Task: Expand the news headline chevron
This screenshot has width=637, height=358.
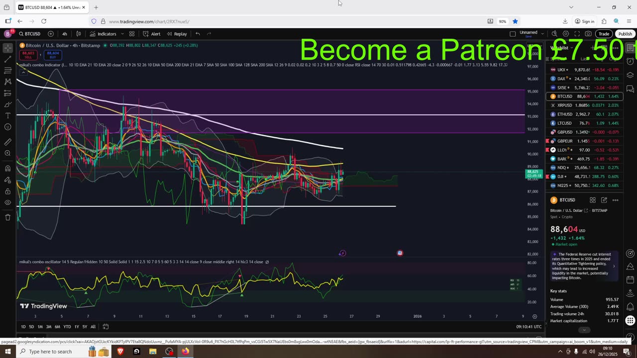Action: 614,266
